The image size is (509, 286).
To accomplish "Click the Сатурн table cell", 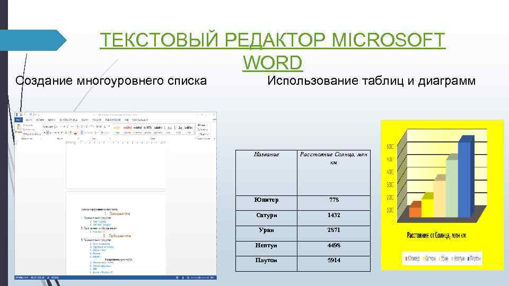I will pyautogui.click(x=266, y=218).
